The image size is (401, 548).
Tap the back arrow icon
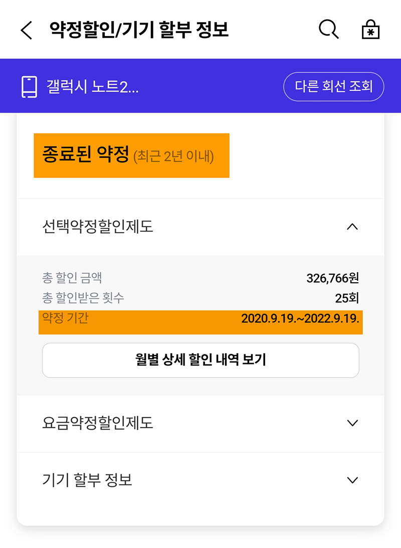point(26,31)
